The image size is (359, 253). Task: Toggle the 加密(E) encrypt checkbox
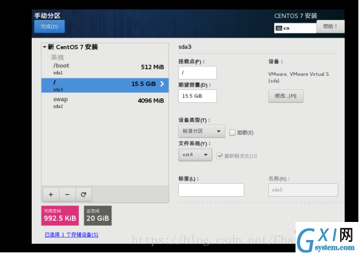232,133
